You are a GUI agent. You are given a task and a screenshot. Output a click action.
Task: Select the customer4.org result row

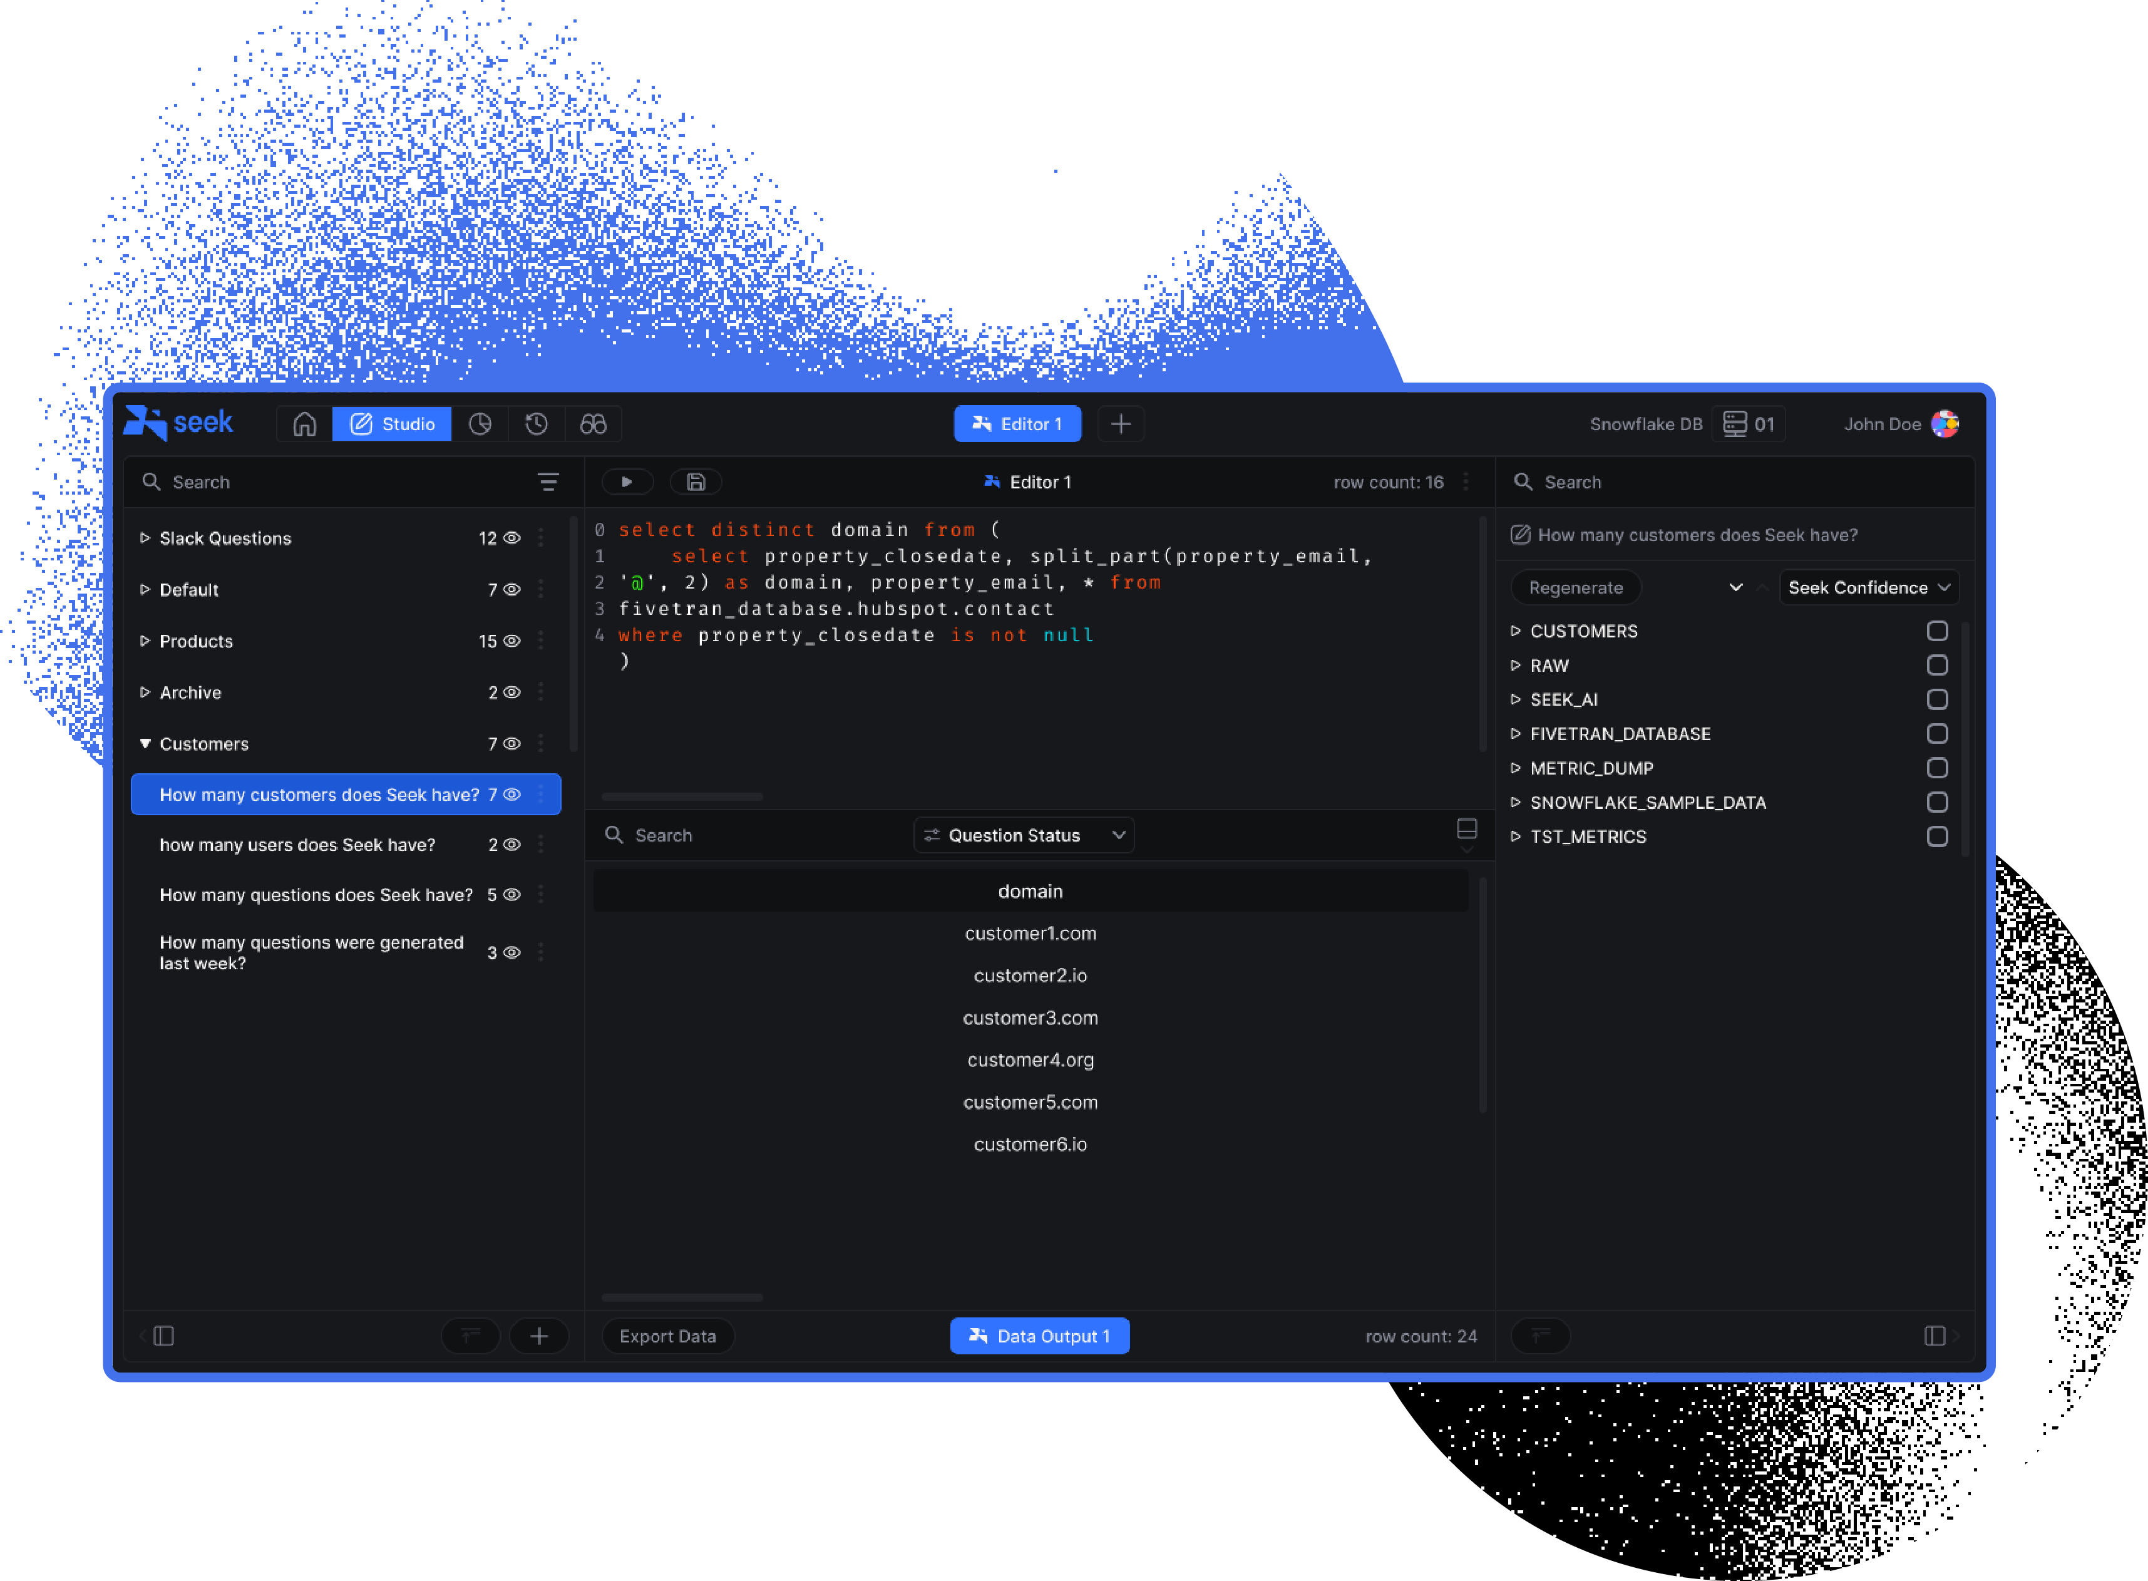1030,1061
